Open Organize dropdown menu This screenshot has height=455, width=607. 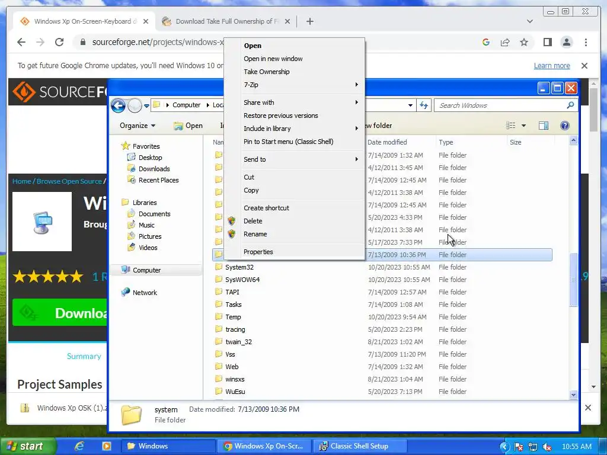click(x=138, y=126)
